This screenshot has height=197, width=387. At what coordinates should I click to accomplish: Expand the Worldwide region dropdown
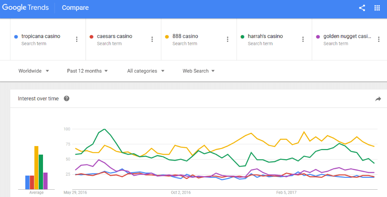click(x=34, y=71)
